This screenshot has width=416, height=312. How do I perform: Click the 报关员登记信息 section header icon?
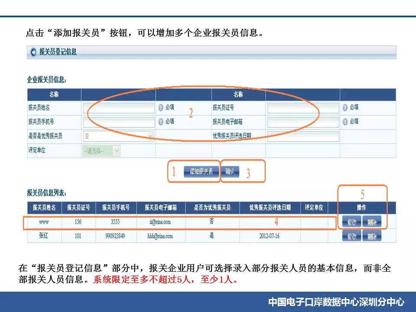(x=33, y=52)
